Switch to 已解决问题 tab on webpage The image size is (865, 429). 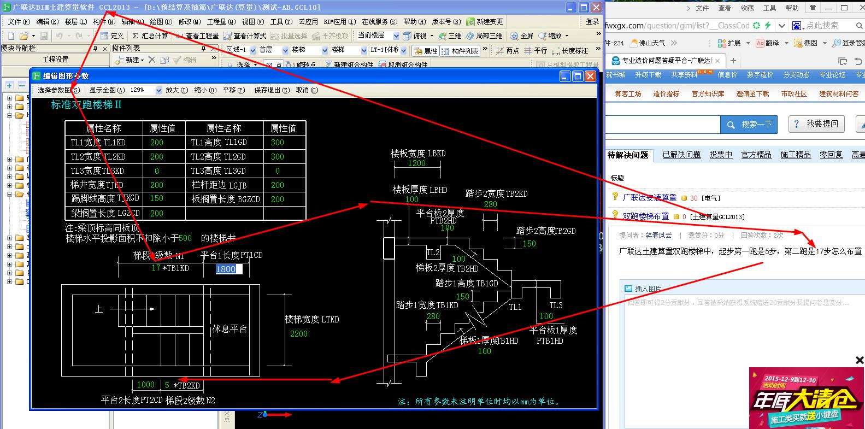pos(681,155)
